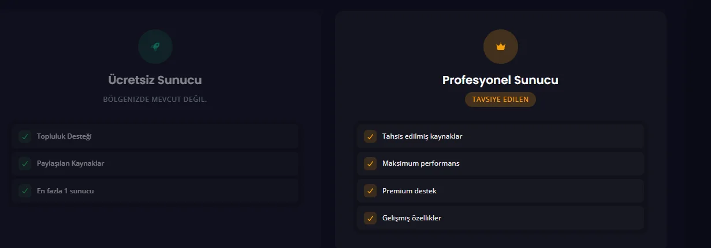Screen dimensions: 711x248
Task: Click the BÖLGENIZDE MEVCUT DEĞIL notice
Action: click(155, 99)
